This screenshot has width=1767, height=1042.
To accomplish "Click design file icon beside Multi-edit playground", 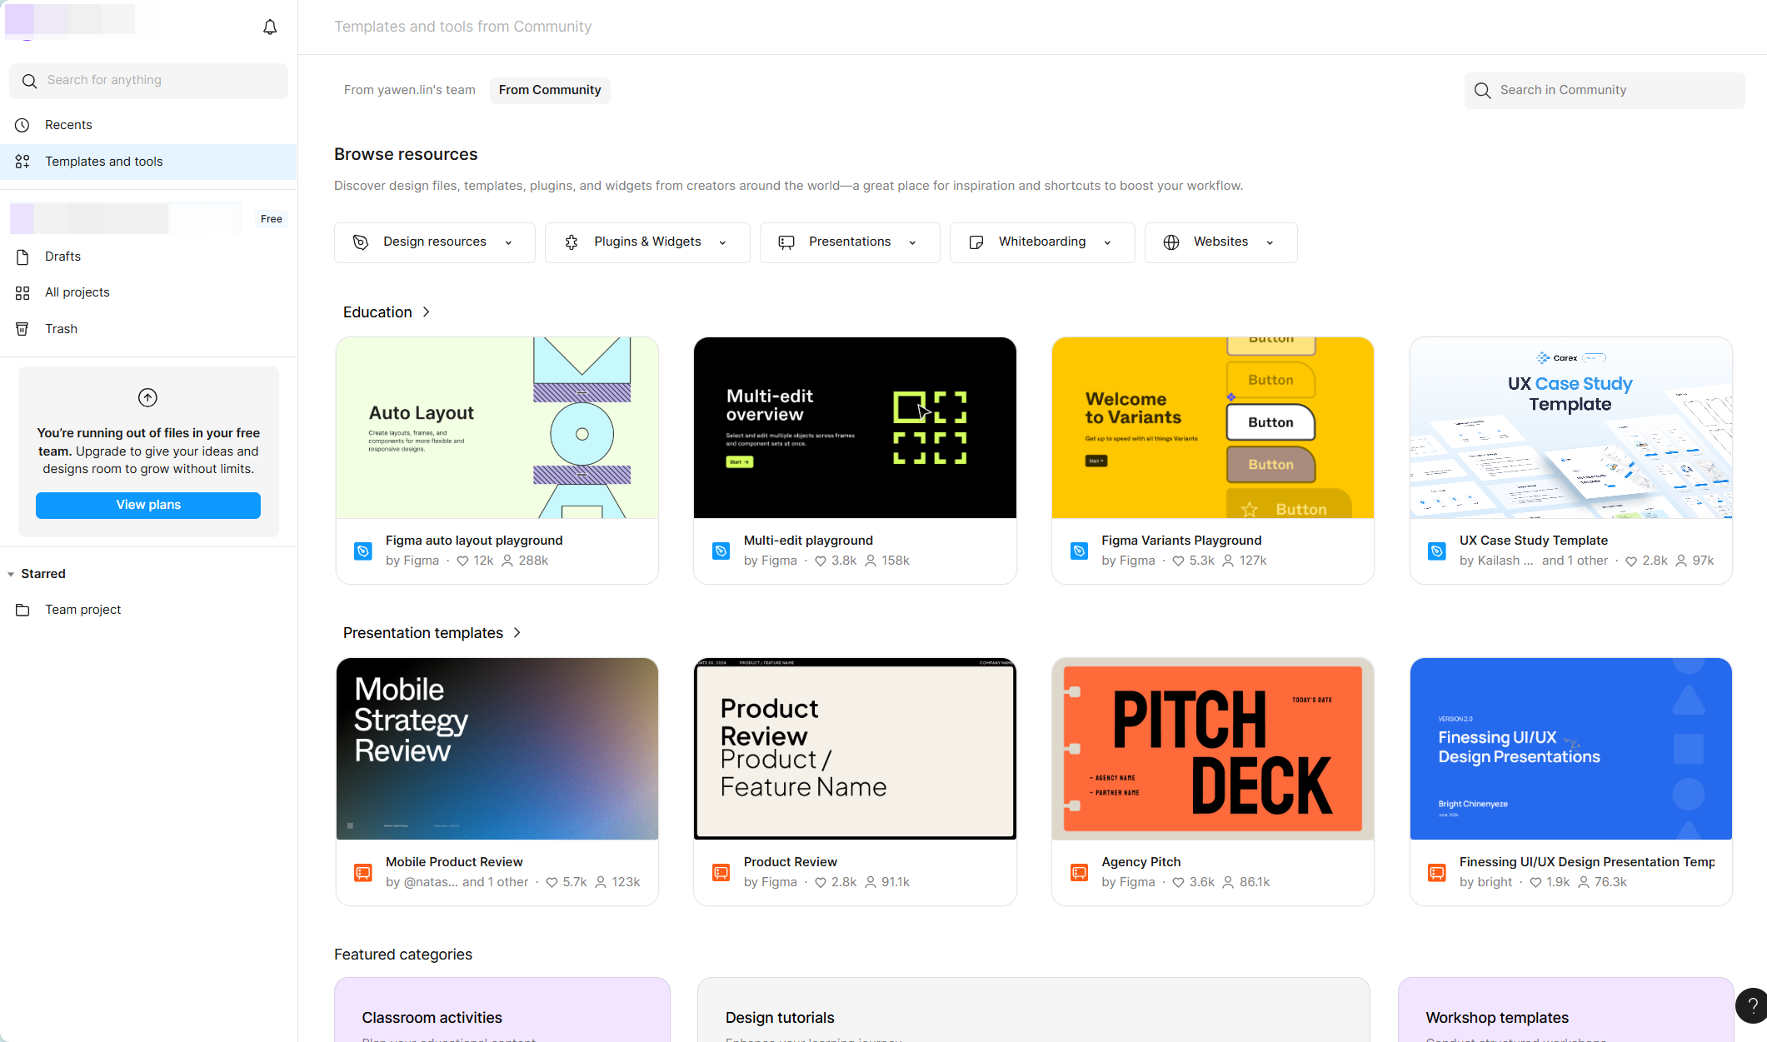I will 721,551.
